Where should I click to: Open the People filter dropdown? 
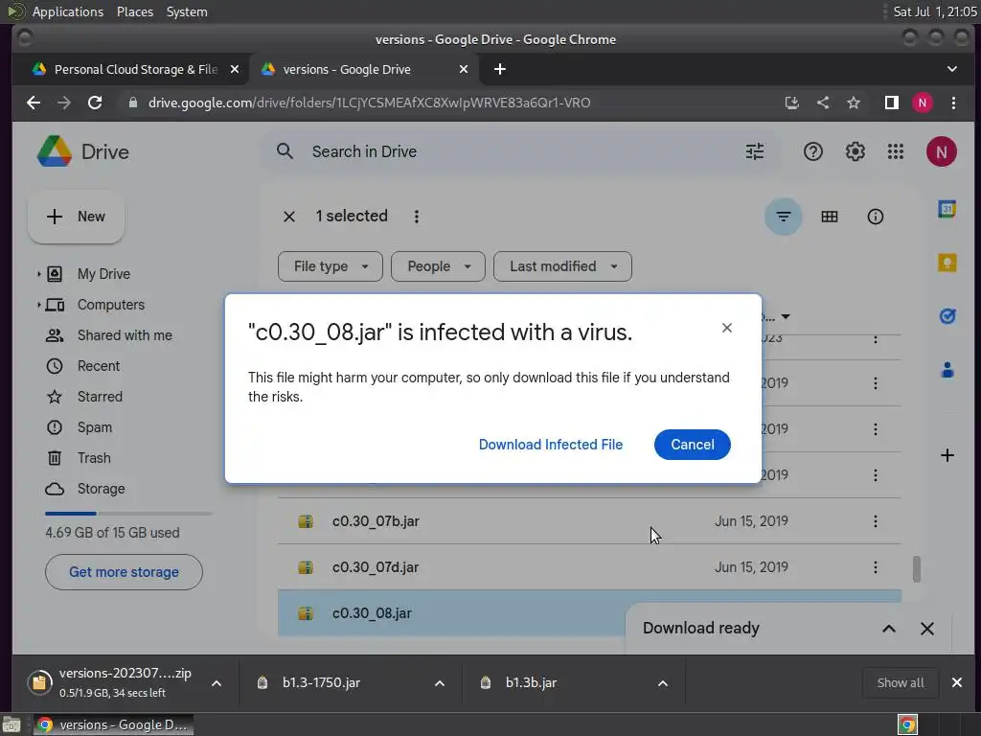coord(438,266)
